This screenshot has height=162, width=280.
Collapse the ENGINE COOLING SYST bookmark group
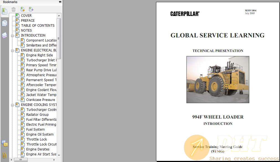(12, 105)
